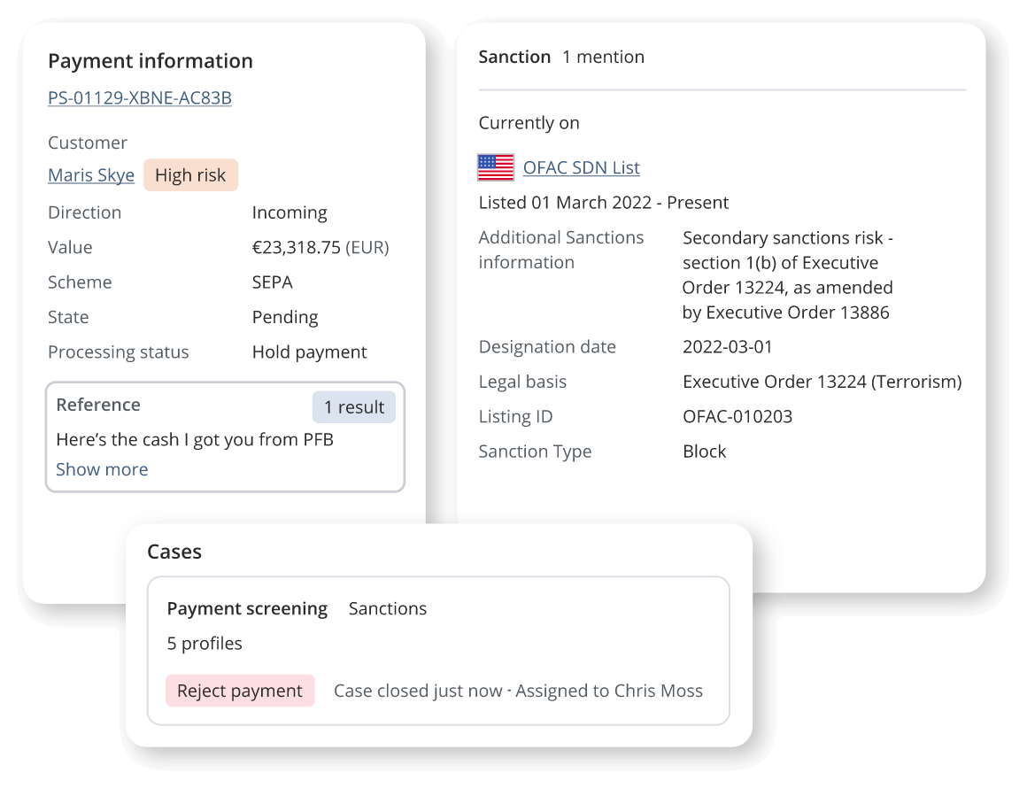Click the 1 mention label

tap(603, 57)
